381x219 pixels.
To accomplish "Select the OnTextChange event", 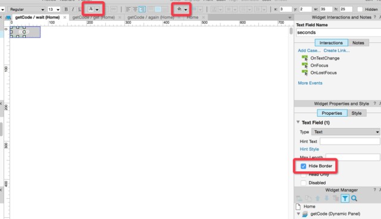I will (x=325, y=58).
